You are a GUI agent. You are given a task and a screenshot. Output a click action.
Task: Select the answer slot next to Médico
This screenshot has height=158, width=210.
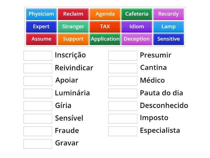pyautogui.click(x=123, y=81)
